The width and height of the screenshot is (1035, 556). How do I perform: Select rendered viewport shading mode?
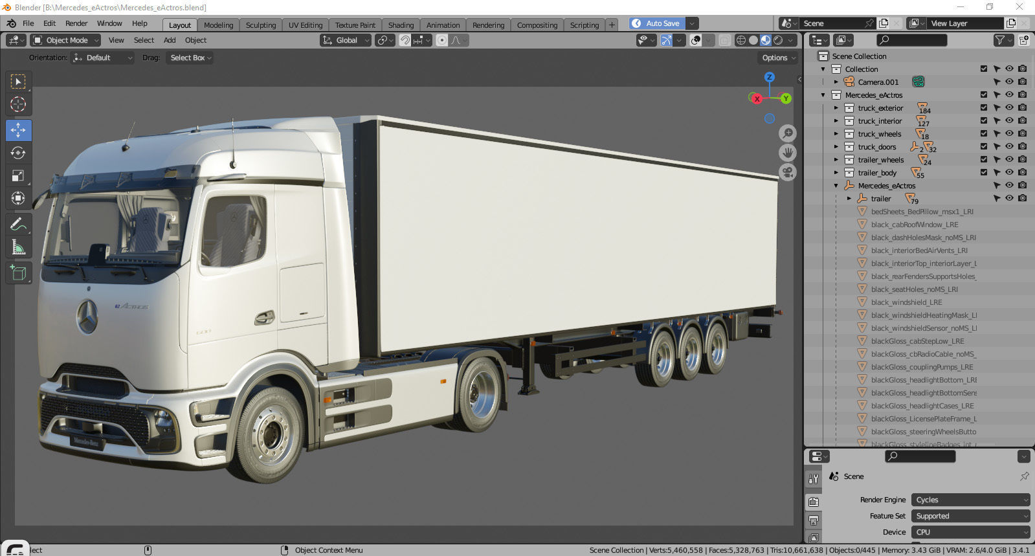coord(778,40)
